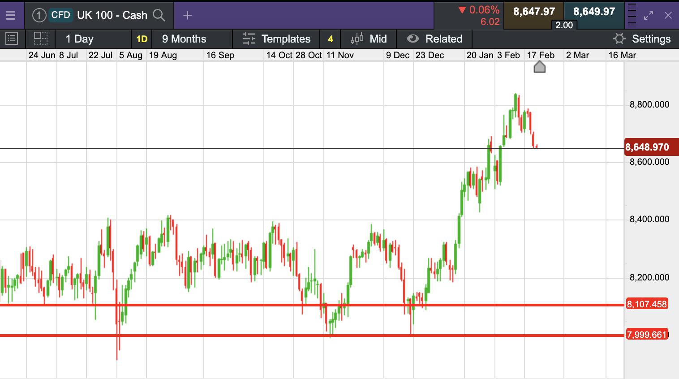Click the 28 Oct date label
Screen dimensions: 679x379
[x=309, y=55]
